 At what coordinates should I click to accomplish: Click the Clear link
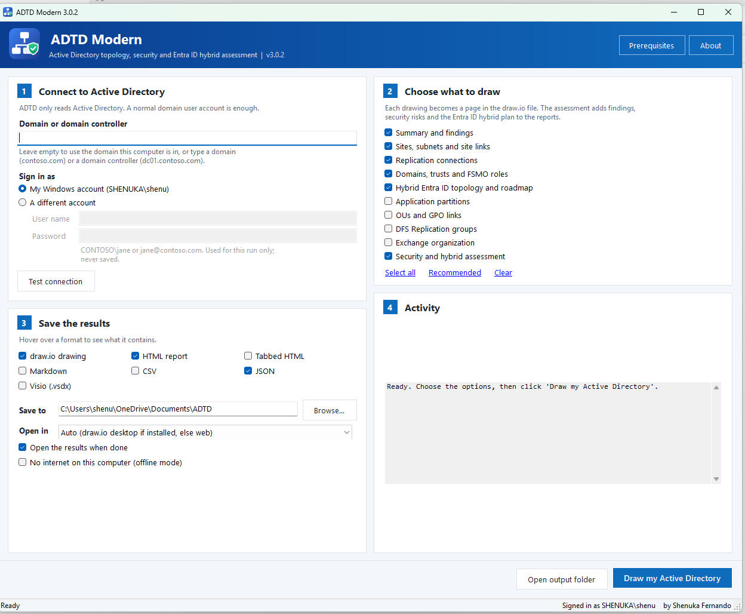point(503,273)
